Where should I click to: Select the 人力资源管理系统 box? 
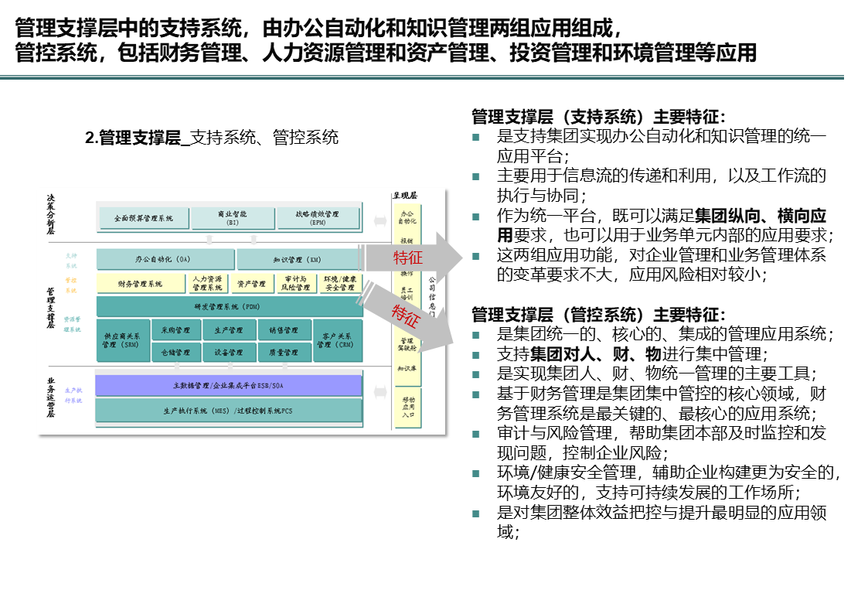pyautogui.click(x=208, y=284)
